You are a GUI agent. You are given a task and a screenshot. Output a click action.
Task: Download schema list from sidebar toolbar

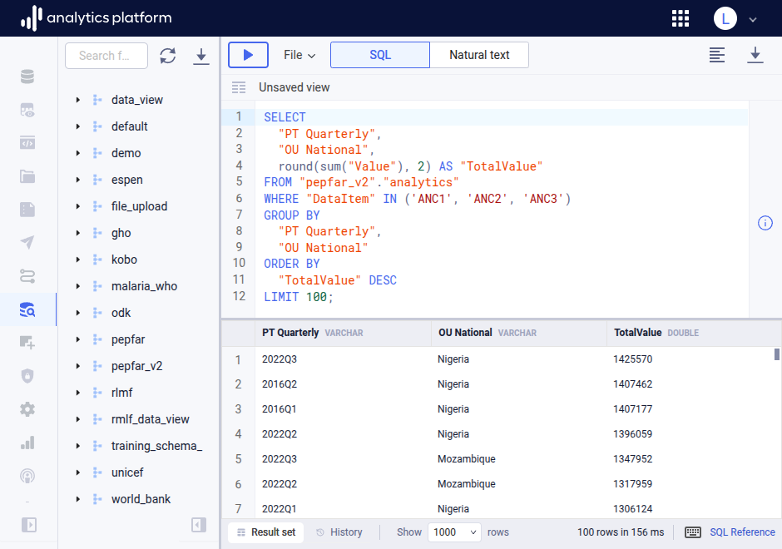click(201, 56)
